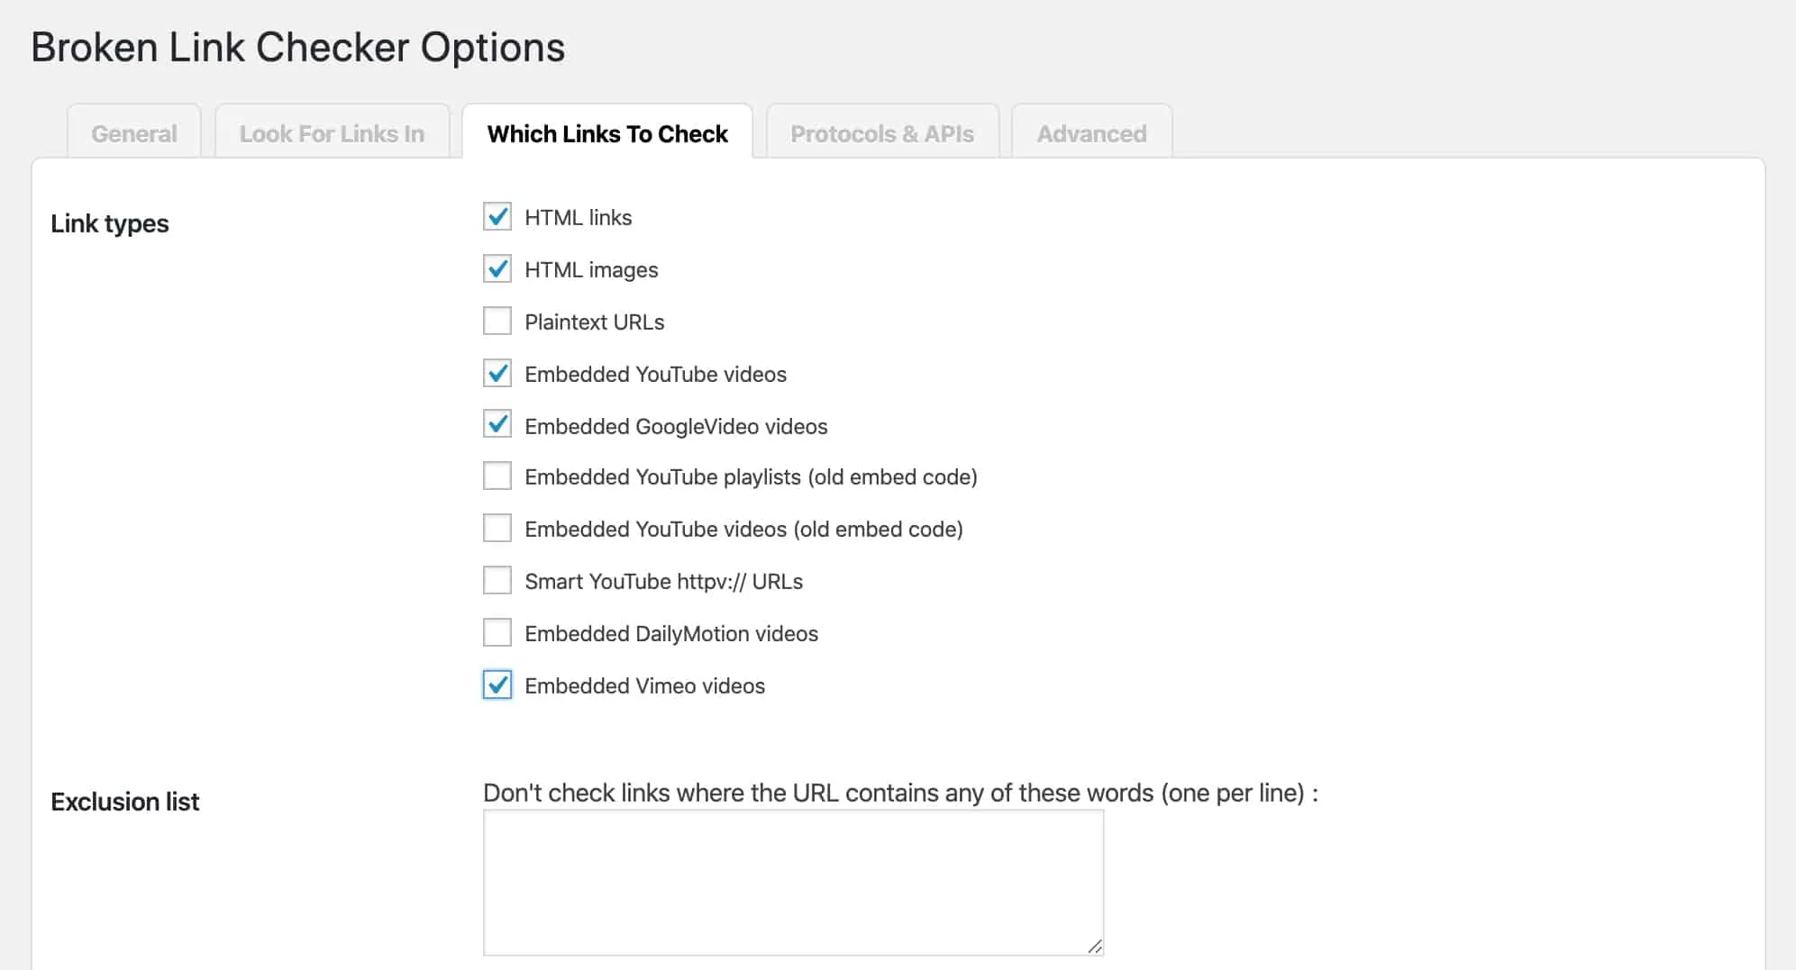This screenshot has height=970, width=1796.
Task: Open the Advanced tab
Action: 1091,133
